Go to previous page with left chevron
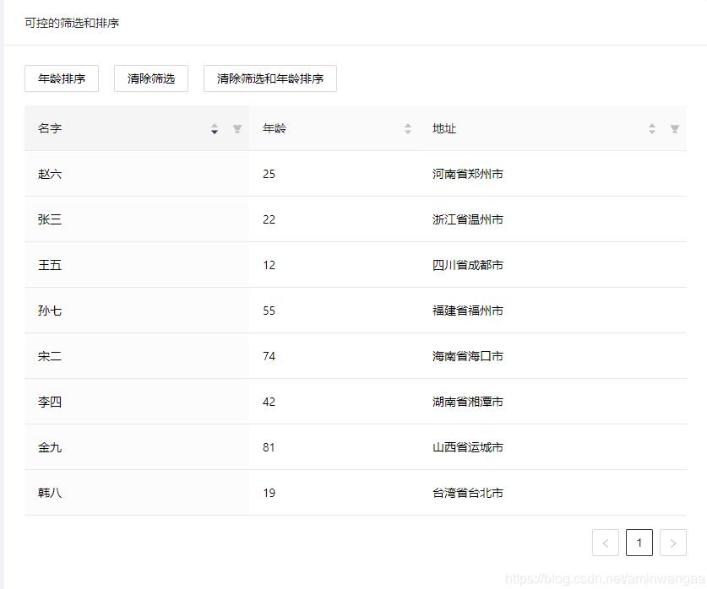The width and height of the screenshot is (707, 589). pos(606,543)
